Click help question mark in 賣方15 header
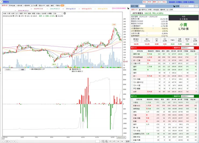Viewport: 199px width, 143px height. point(172,96)
